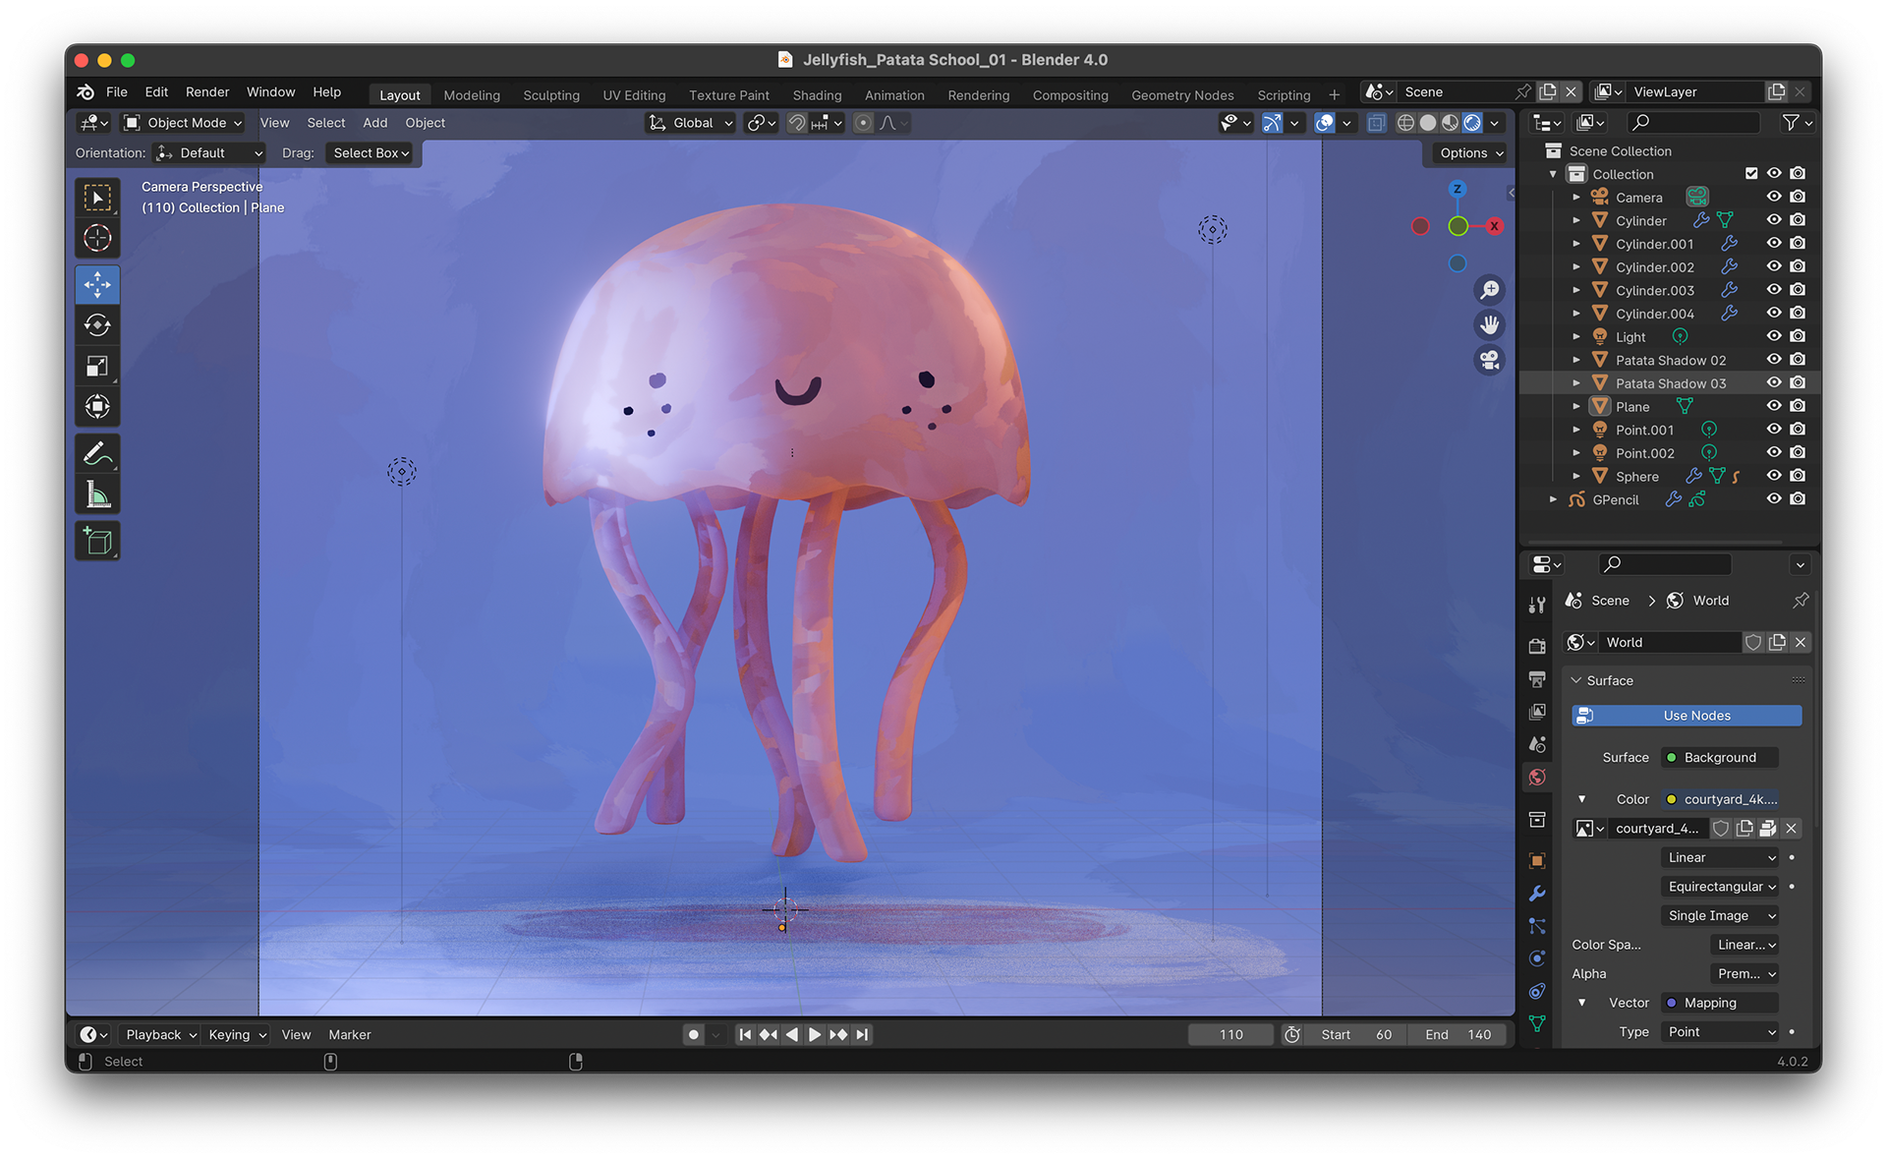Open the Render menu

click(x=207, y=91)
